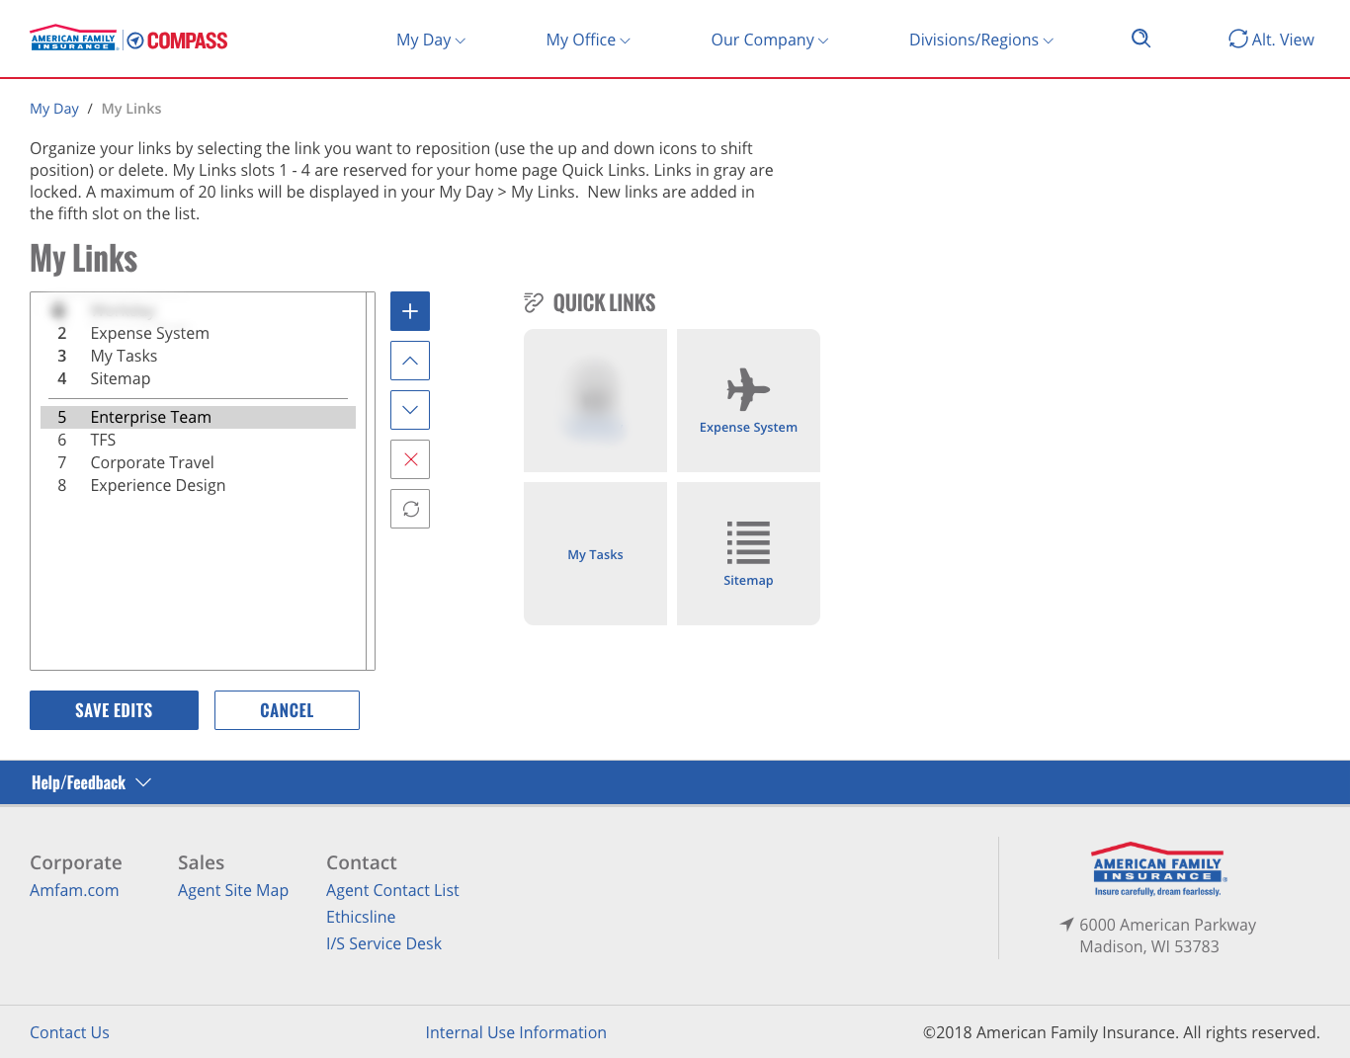Delete selected link with red X
The image size is (1350, 1058).
pos(410,459)
